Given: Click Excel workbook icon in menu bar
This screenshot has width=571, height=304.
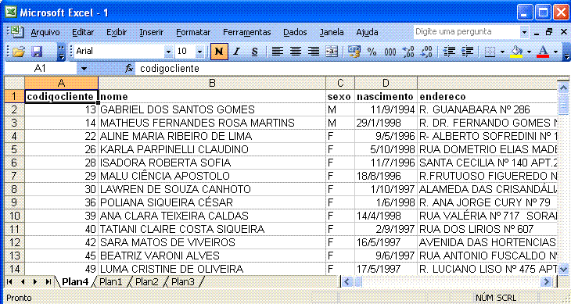Looking at the screenshot, I should tap(16, 32).
